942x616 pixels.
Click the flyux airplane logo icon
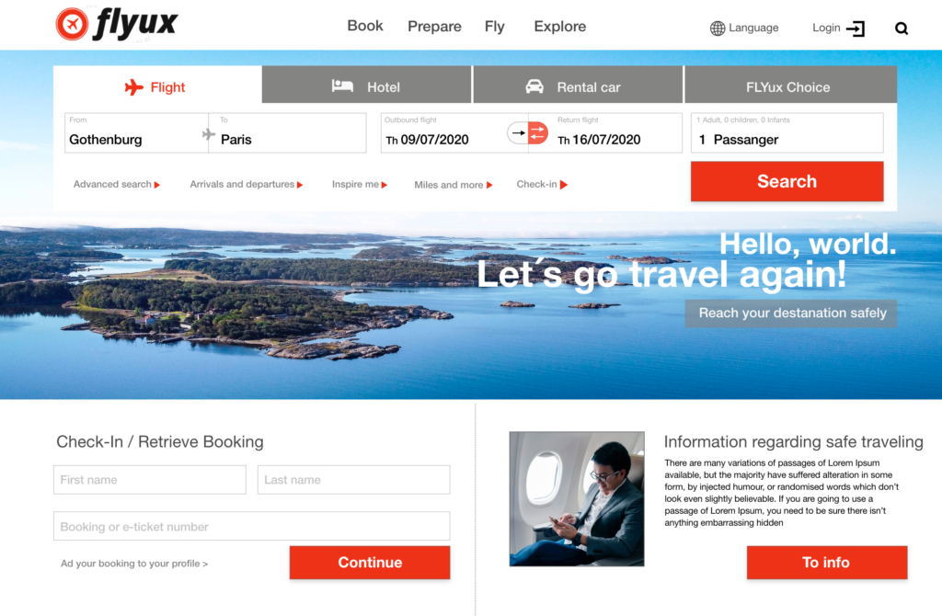pyautogui.click(x=72, y=24)
